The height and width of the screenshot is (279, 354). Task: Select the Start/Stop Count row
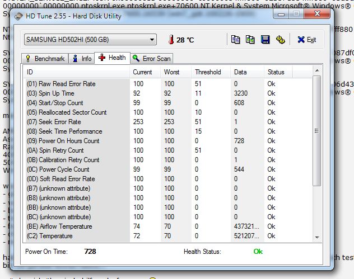point(168,103)
